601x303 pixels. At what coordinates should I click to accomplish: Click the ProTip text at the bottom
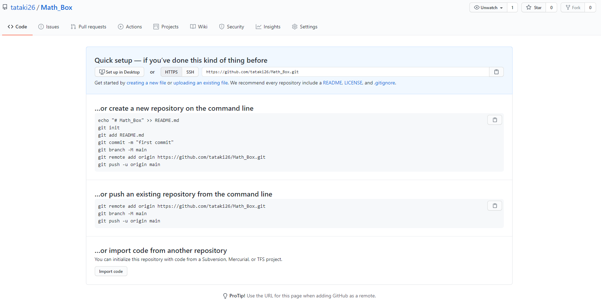point(302,296)
